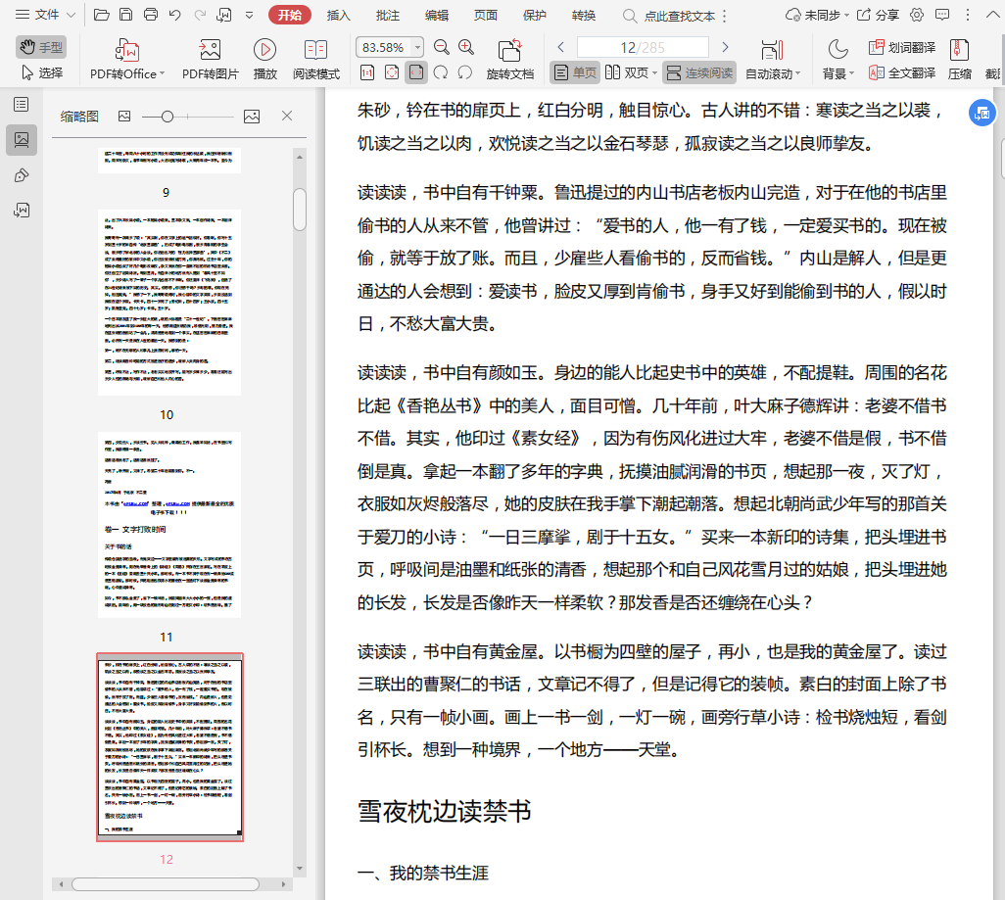Expand the quick access toolbar customize arrow
Screen dimensions: 1005x900
[x=250, y=16]
